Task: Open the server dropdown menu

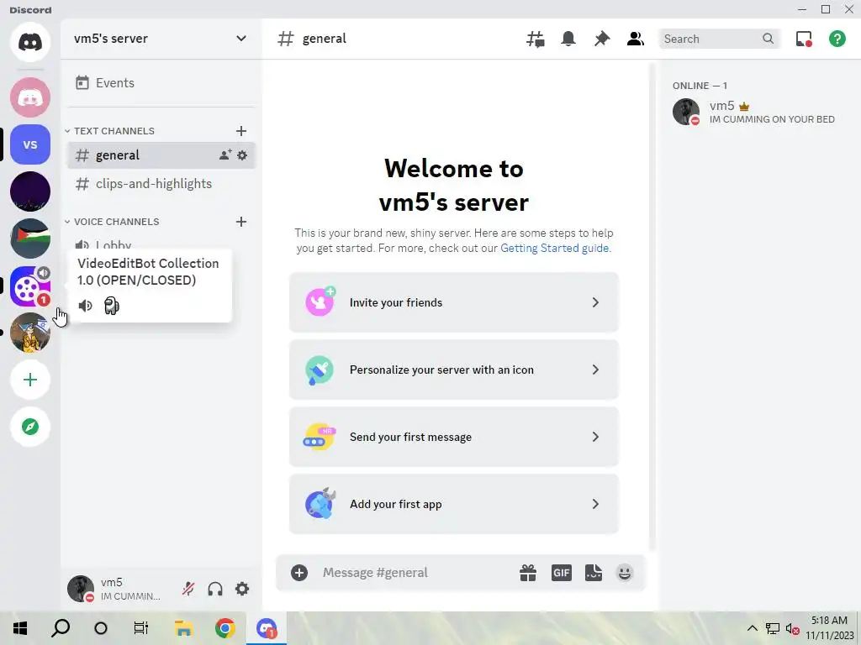Action: pos(241,39)
